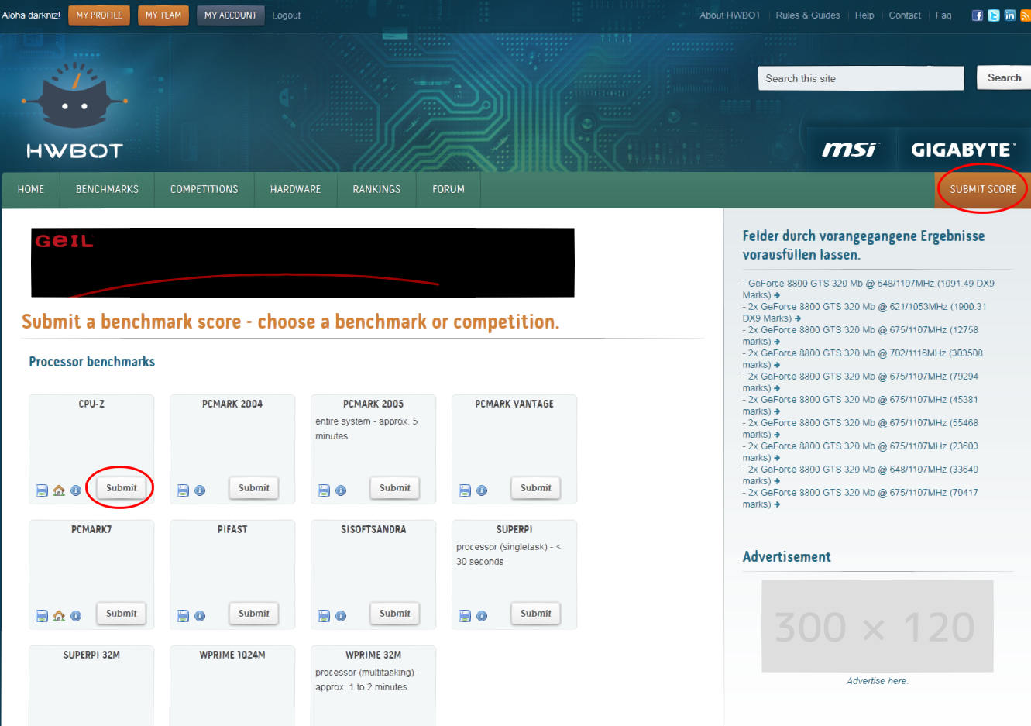1031x726 pixels.
Task: Submit a CPU-Z score
Action: (x=122, y=488)
